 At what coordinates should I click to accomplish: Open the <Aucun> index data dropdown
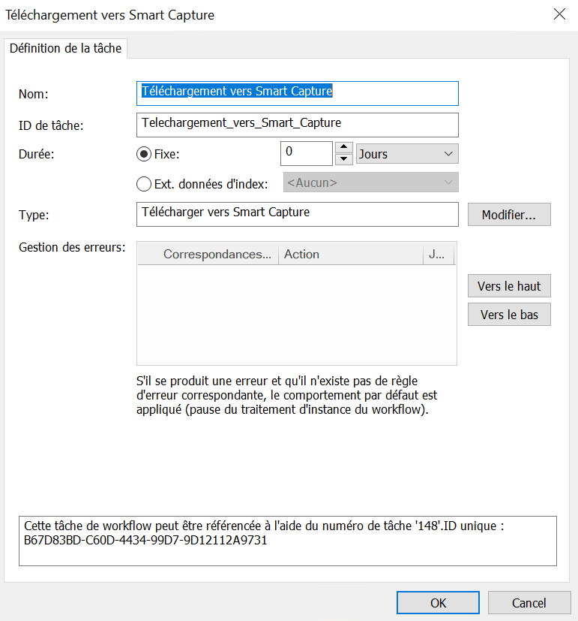[x=371, y=182]
